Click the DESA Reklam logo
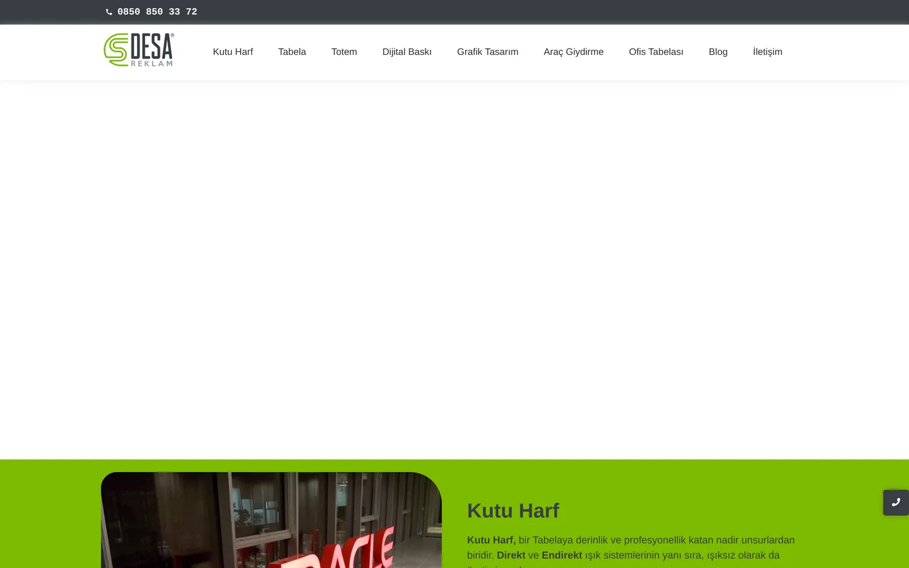Image resolution: width=909 pixels, height=568 pixels. pyautogui.click(x=139, y=50)
